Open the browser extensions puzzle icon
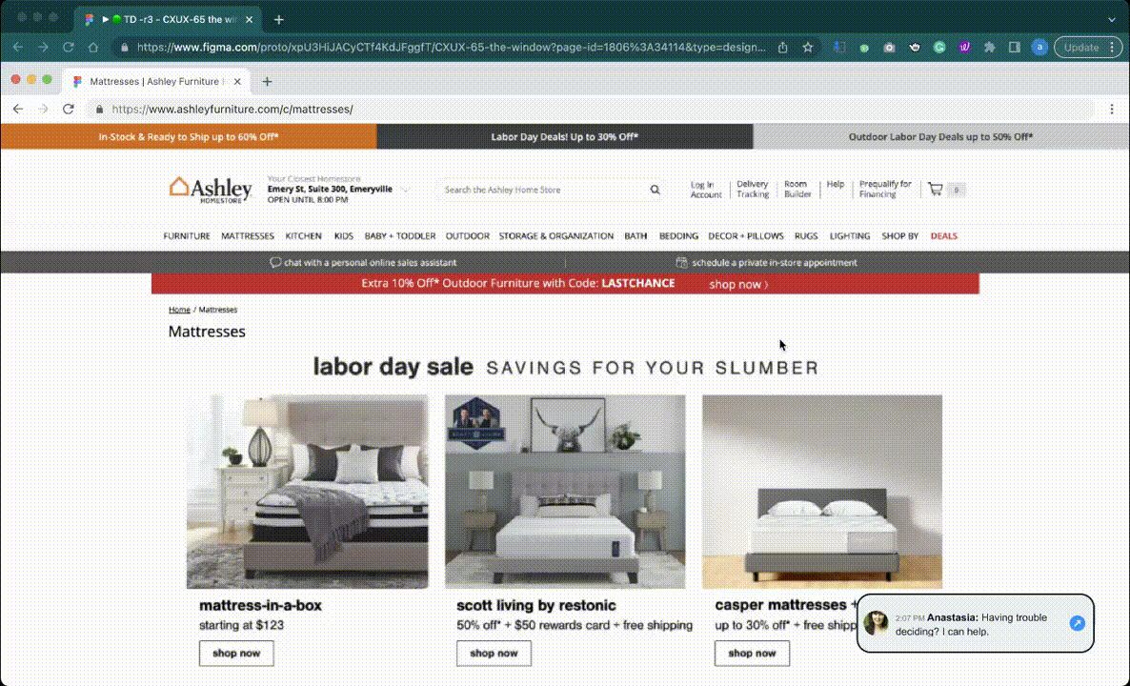Image resolution: width=1130 pixels, height=686 pixels. 990,48
